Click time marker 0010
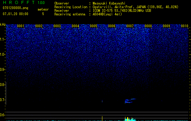The image size is (191, 121). pos(185,26)
